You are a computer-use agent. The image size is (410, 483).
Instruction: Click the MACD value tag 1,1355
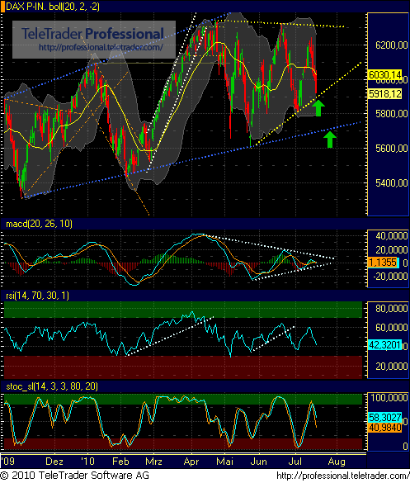(383, 263)
